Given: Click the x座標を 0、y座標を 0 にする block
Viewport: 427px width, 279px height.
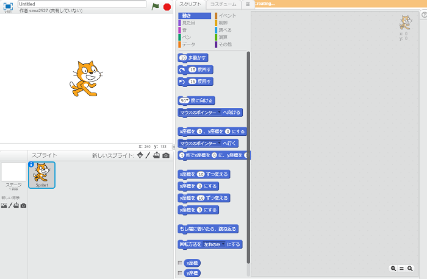Looking at the screenshot, I should 212,132.
